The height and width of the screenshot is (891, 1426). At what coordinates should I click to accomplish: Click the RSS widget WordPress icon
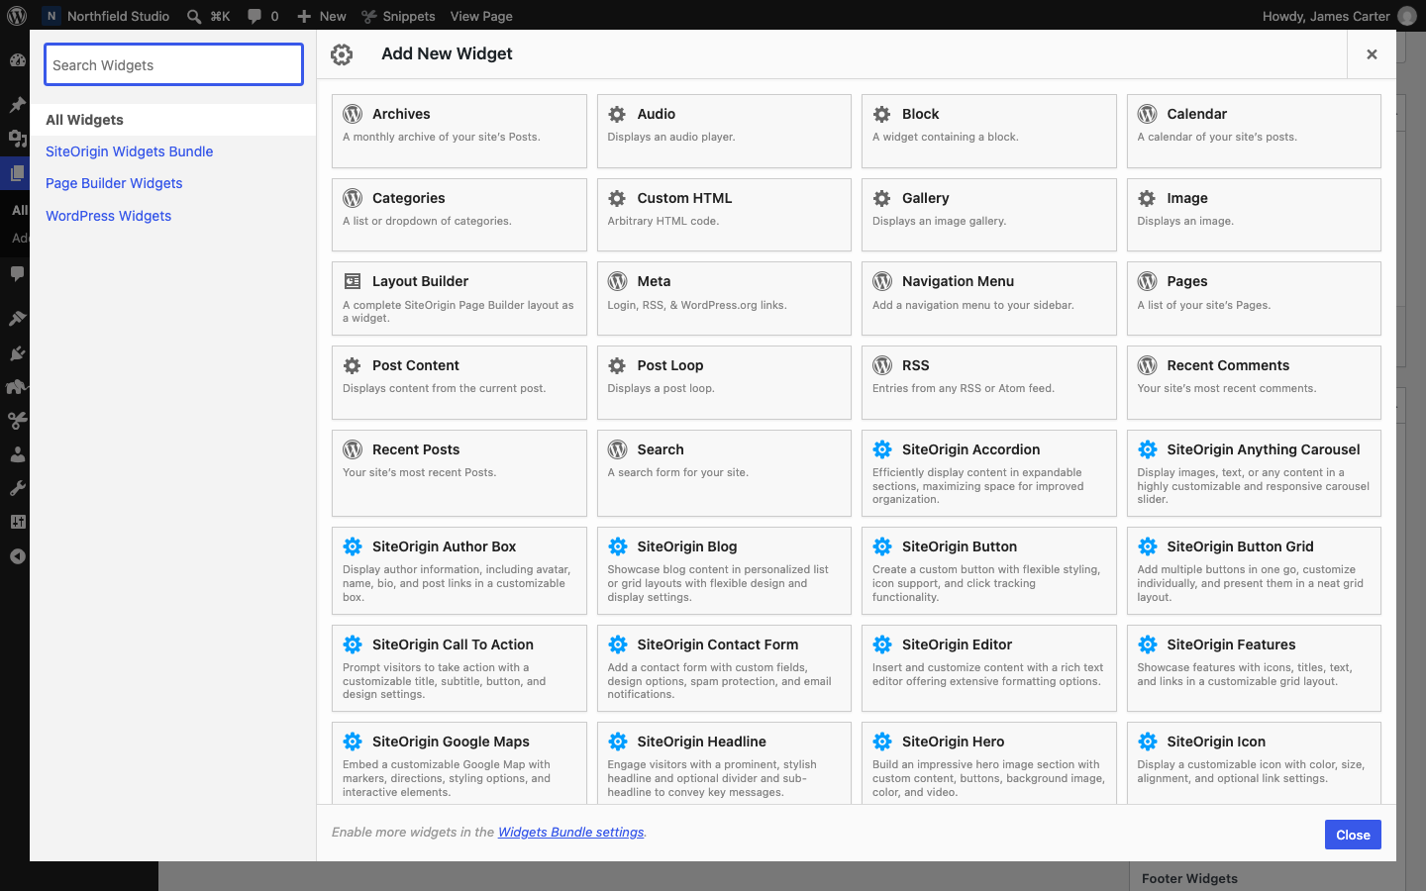882,365
